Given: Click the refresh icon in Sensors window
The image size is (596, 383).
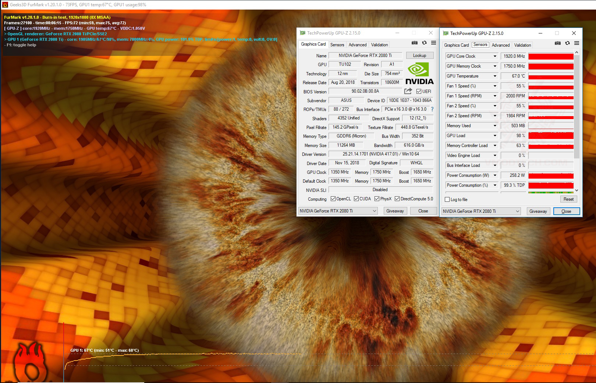Looking at the screenshot, I should (567, 43).
